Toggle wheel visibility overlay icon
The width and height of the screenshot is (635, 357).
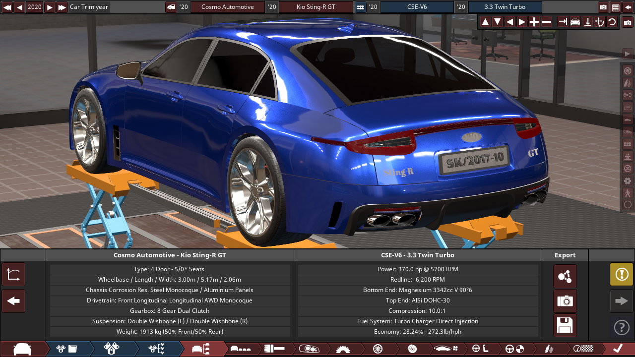628,71
